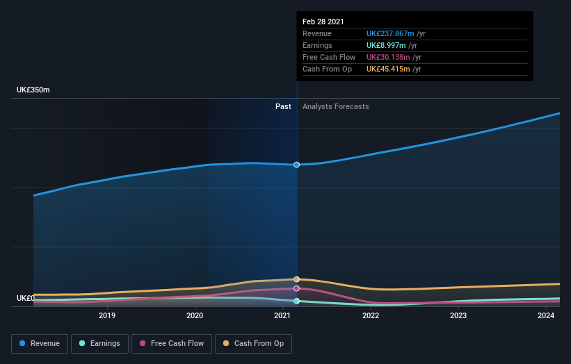The image size is (571, 364).
Task: Click the 2020 x-axis label
Action: coord(195,315)
